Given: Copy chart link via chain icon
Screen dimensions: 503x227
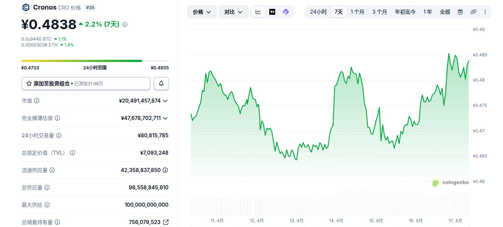Looking at the screenshot, I should pyautogui.click(x=473, y=12).
